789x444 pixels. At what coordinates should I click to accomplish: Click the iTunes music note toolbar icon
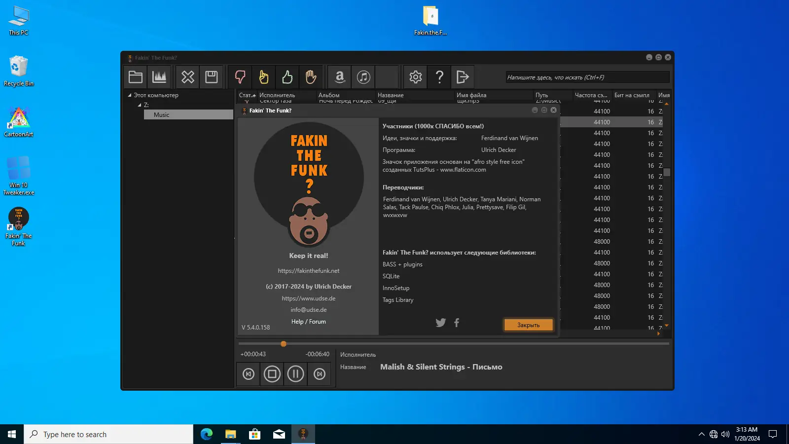(x=363, y=77)
